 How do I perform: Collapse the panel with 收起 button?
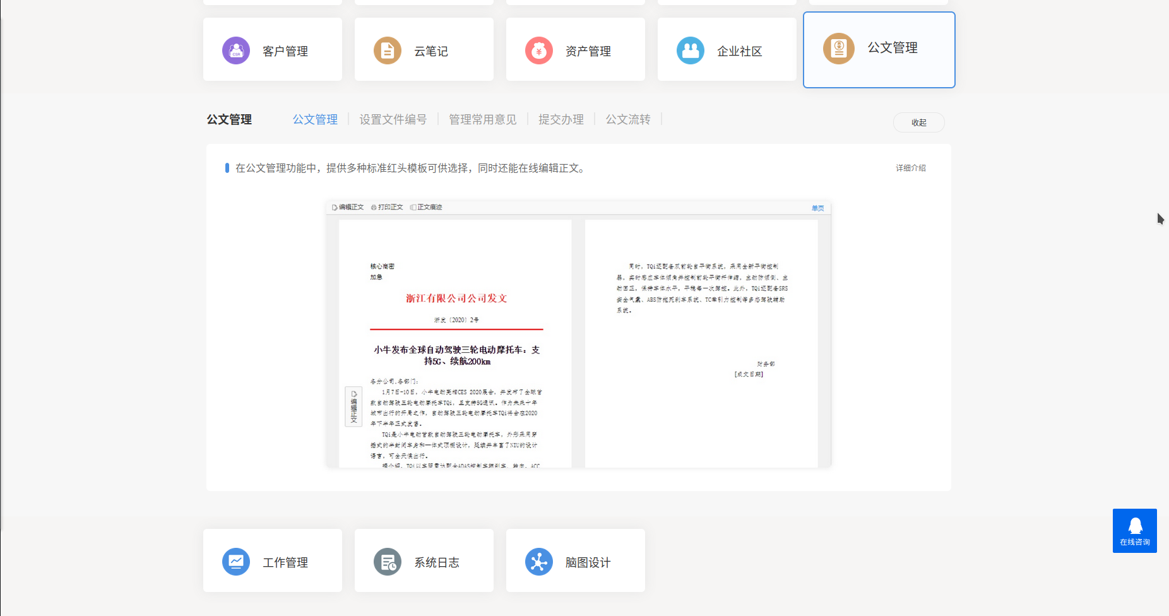[x=918, y=122]
